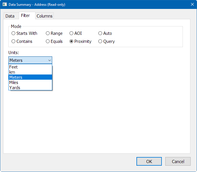This screenshot has height=172, width=197.
Task: Pick Meters from the dropdown list
Action: [16, 77]
